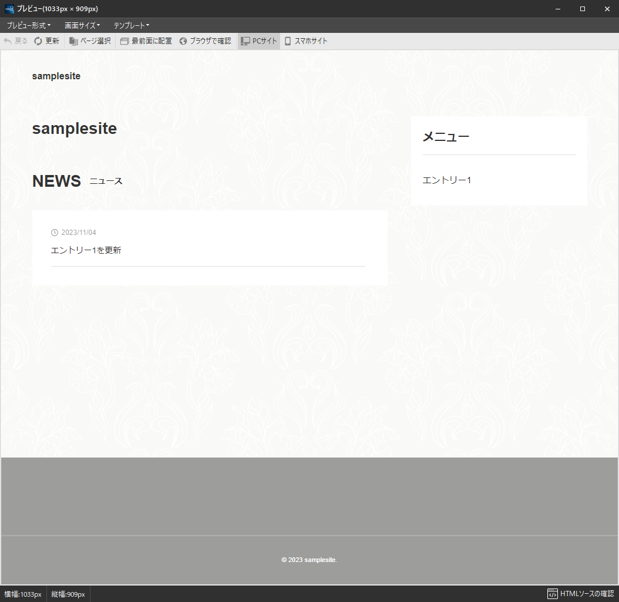Click 最前面に配置 bring-to-front icon
This screenshot has height=602, width=619.
pos(125,41)
